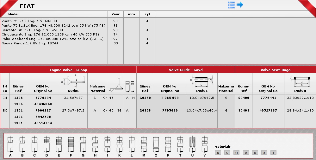The width and height of the screenshot is (316, 160).
Task: Click the list navigation arrow icon
Action: [x=235, y=5]
